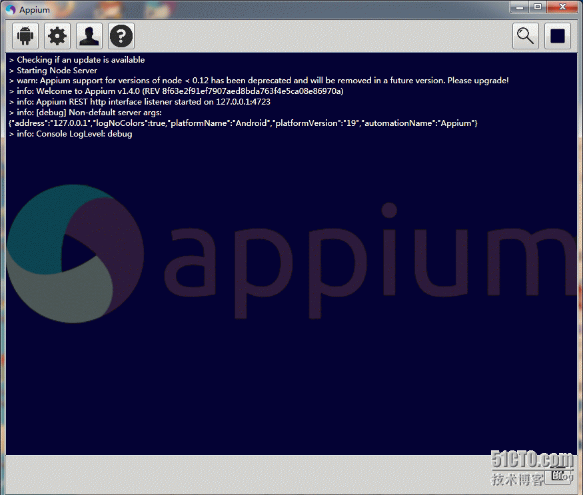583x495 pixels.
Task: Click the Appium logo in the title bar
Action: pyautogui.click(x=11, y=10)
